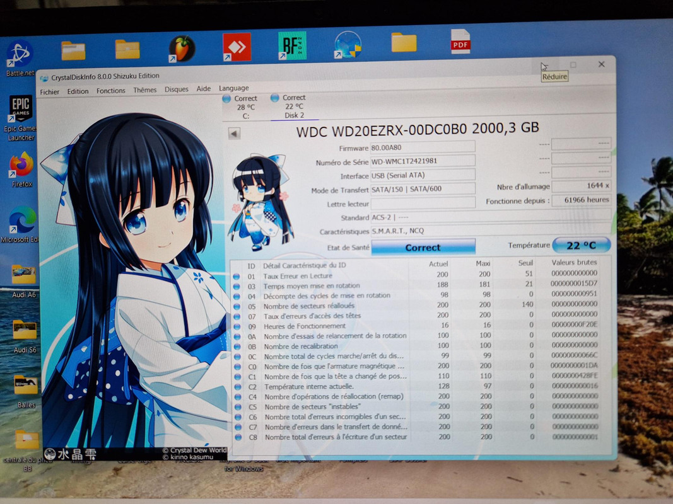Click the 61966 heures value

coord(581,200)
